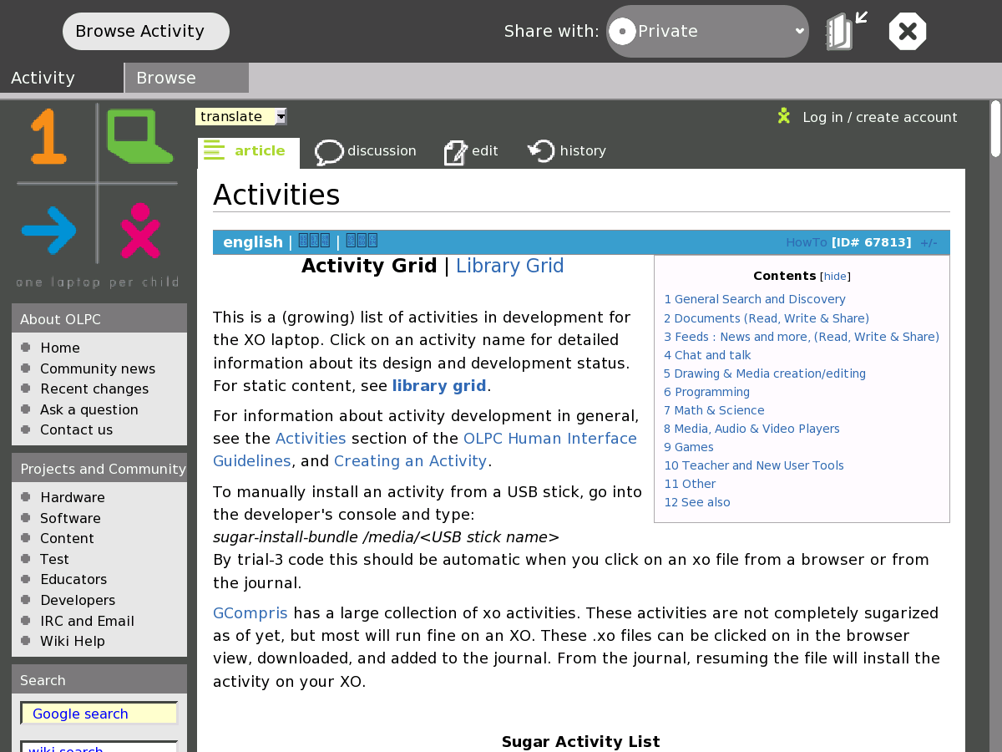
Task: Click the Keep in Journal icon
Action: (844, 32)
